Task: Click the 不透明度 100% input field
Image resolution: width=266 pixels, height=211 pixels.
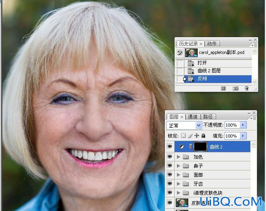Action: (x=232, y=125)
